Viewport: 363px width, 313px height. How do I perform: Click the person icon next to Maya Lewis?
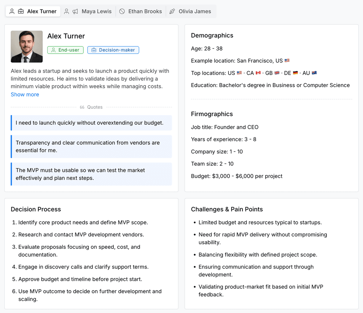click(x=67, y=11)
